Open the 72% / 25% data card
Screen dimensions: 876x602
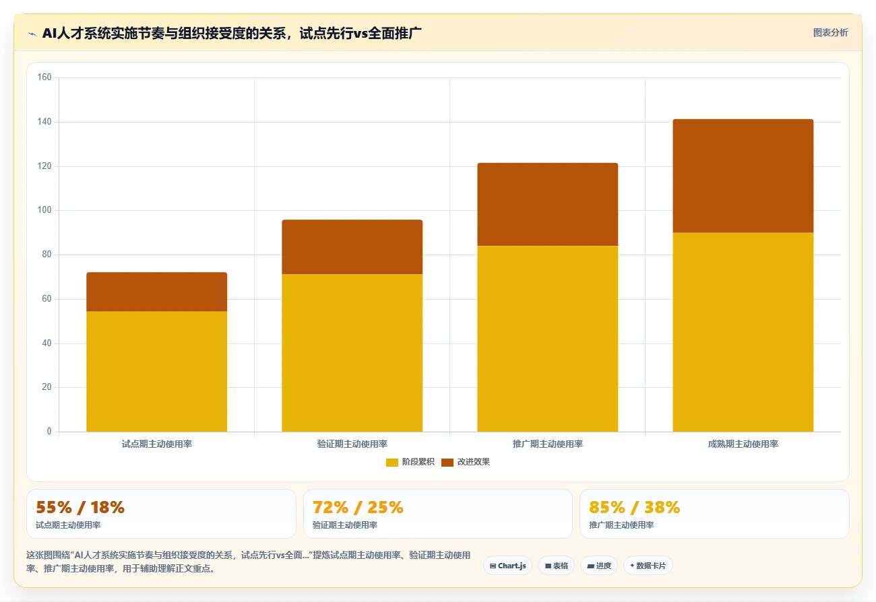tap(438, 514)
